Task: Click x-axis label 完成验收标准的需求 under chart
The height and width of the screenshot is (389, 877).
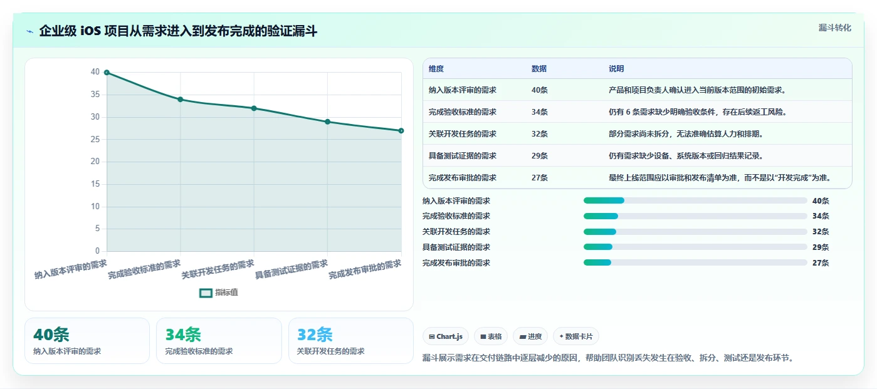Action: click(x=144, y=269)
